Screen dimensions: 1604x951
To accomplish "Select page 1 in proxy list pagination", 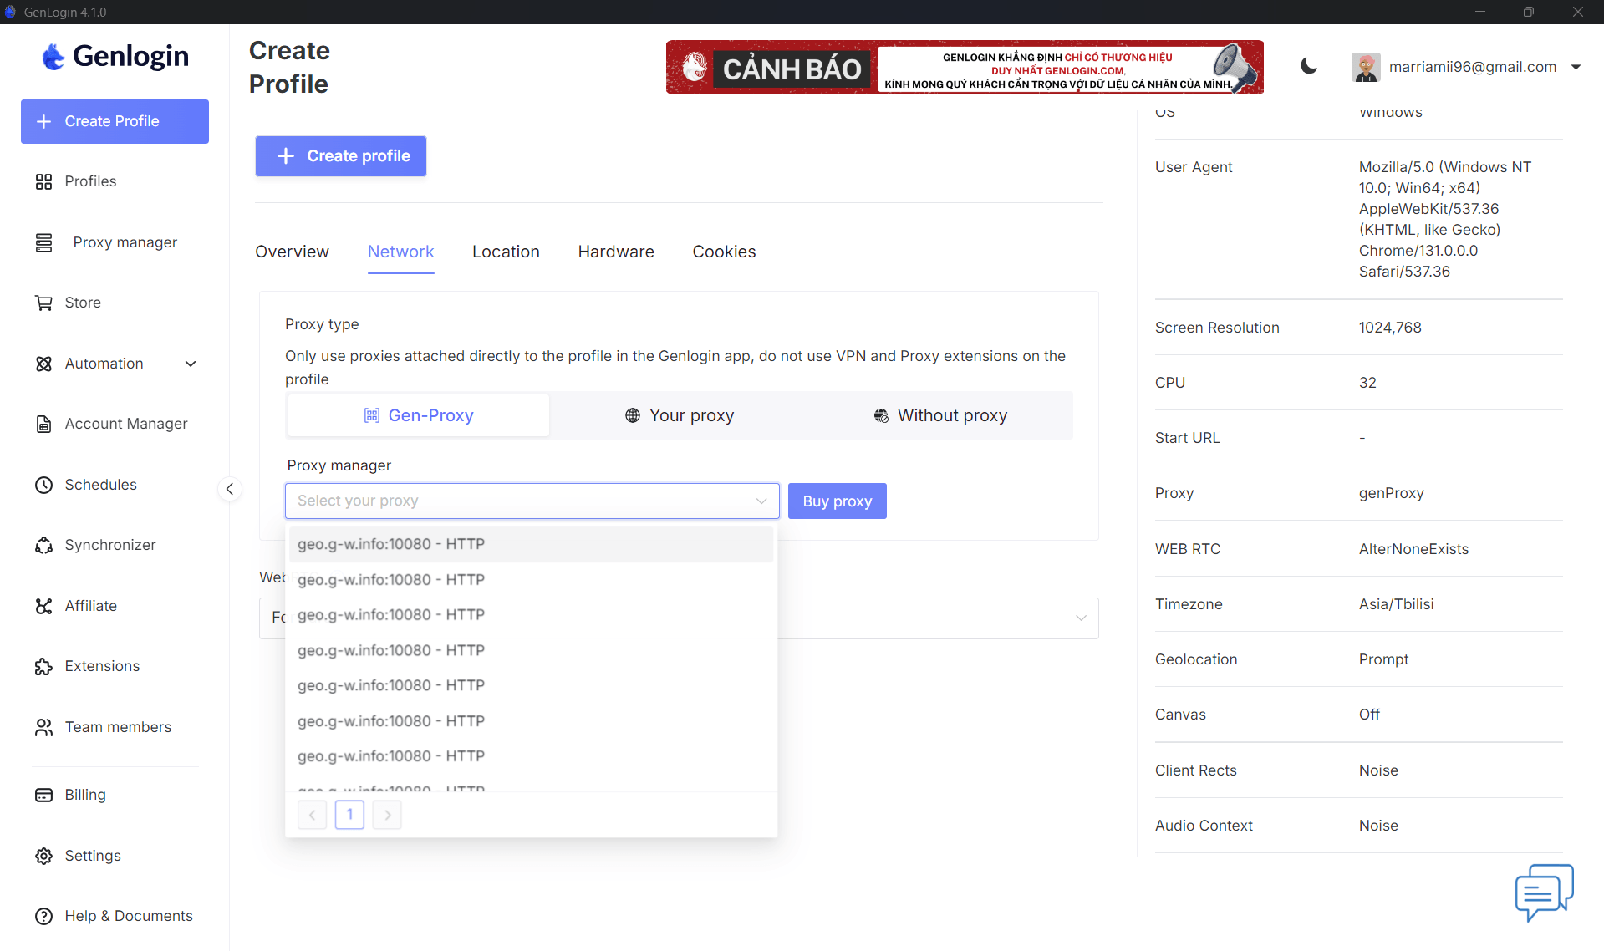I will tap(349, 815).
